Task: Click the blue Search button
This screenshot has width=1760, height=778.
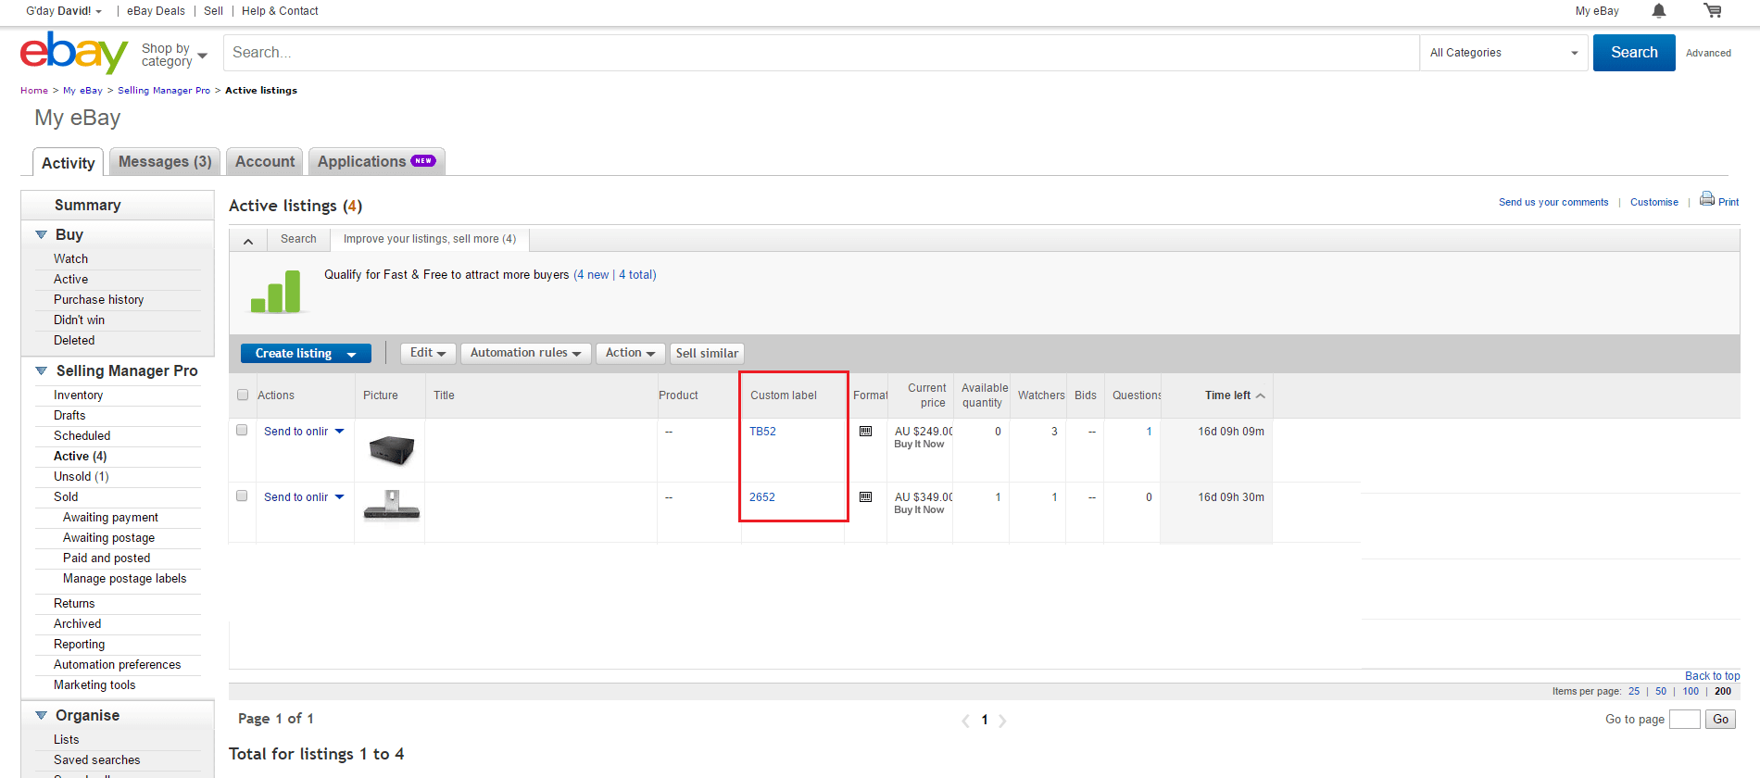Action: coord(1634,53)
